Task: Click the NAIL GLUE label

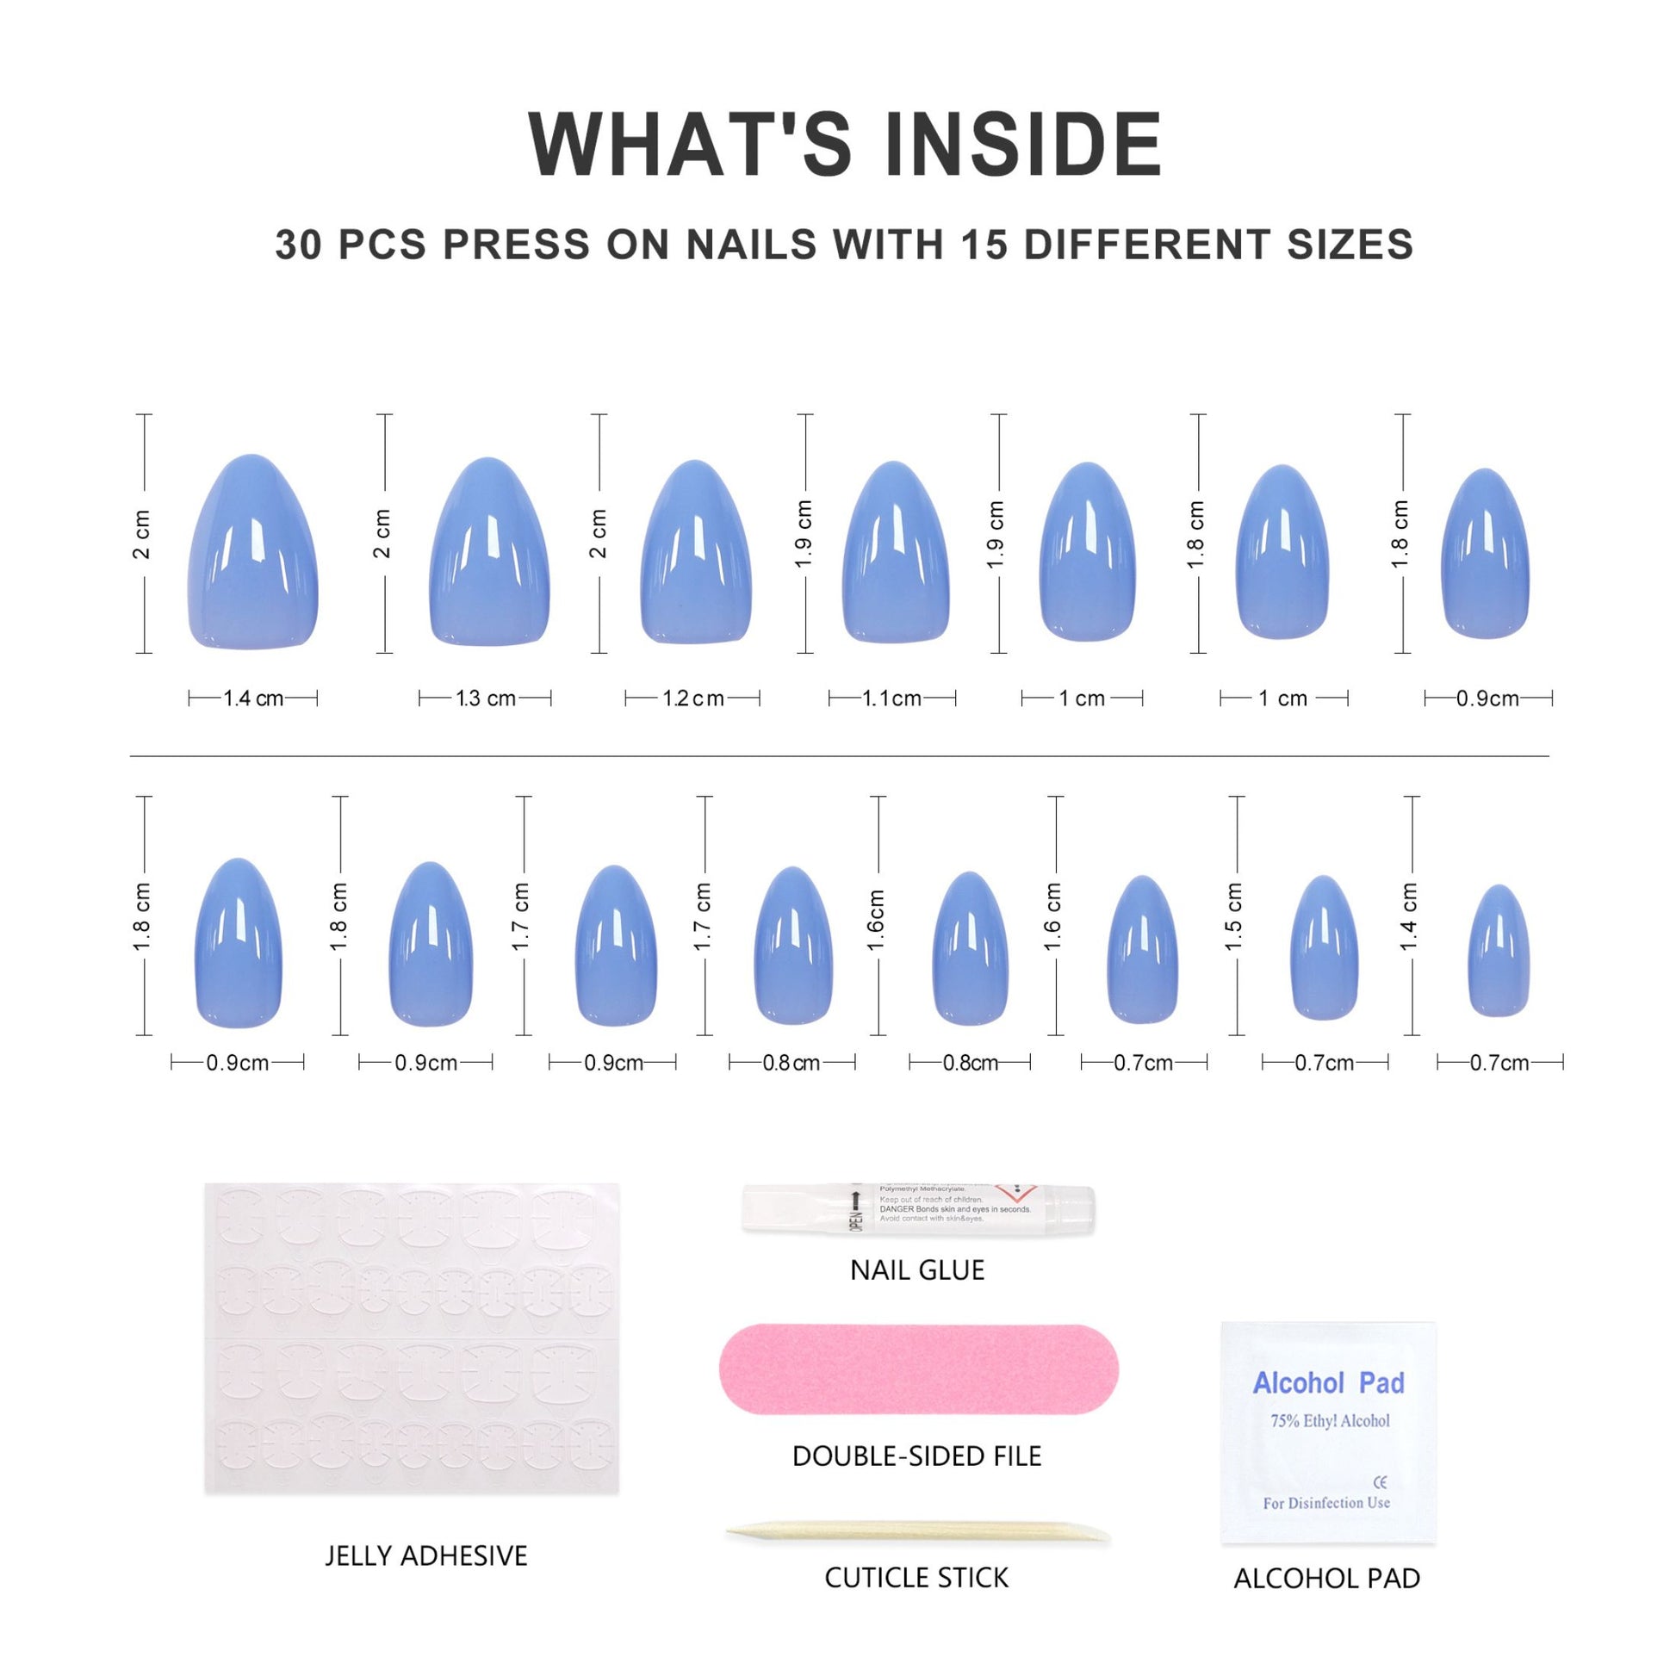Action: coord(917,1270)
